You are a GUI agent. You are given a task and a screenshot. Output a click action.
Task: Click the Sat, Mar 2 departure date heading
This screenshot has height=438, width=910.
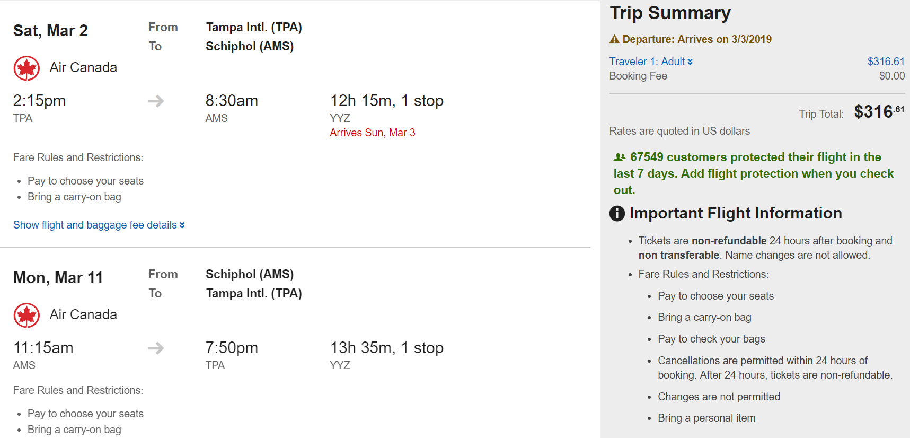click(50, 31)
